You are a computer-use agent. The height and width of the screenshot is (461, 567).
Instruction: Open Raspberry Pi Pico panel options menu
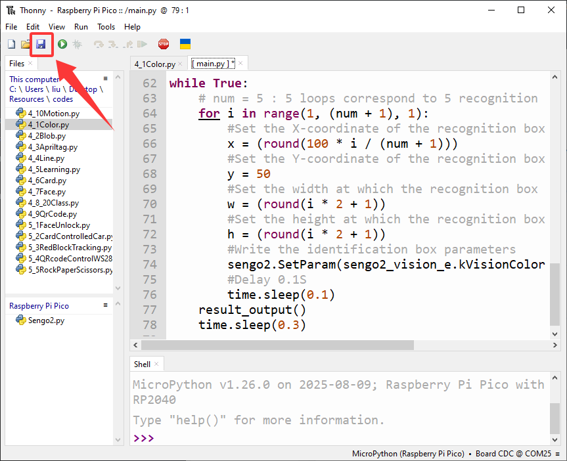106,305
